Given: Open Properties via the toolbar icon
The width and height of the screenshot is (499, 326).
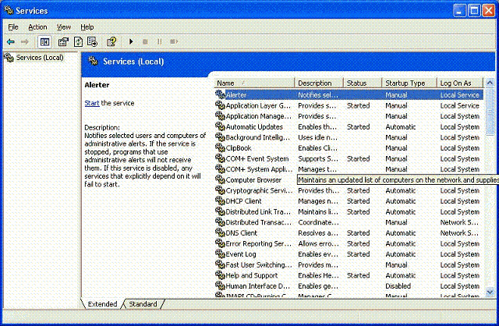Looking at the screenshot, I should click(x=63, y=41).
